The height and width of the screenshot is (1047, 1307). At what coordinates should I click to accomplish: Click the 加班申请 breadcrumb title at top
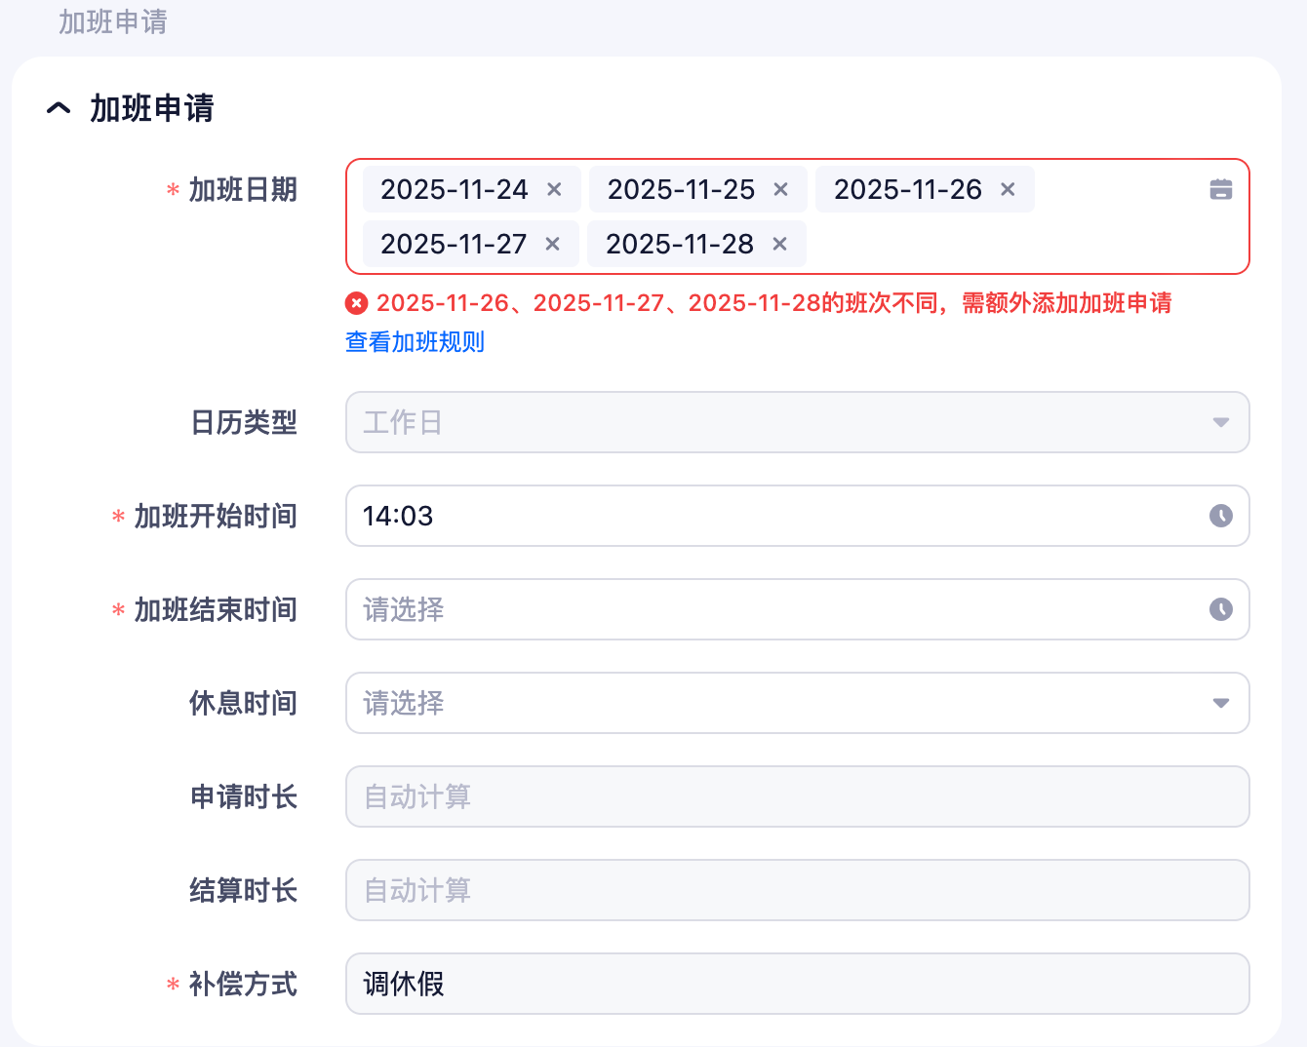(x=113, y=21)
